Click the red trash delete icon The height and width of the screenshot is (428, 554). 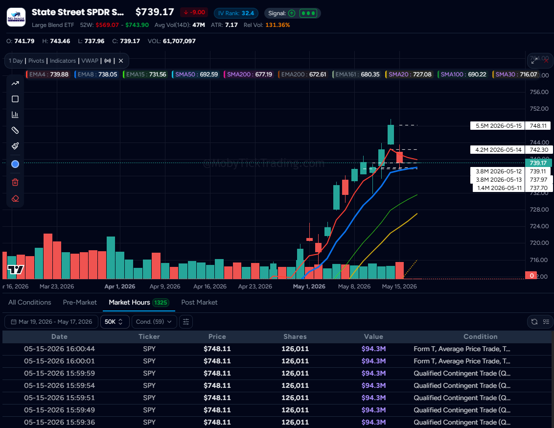(x=15, y=182)
